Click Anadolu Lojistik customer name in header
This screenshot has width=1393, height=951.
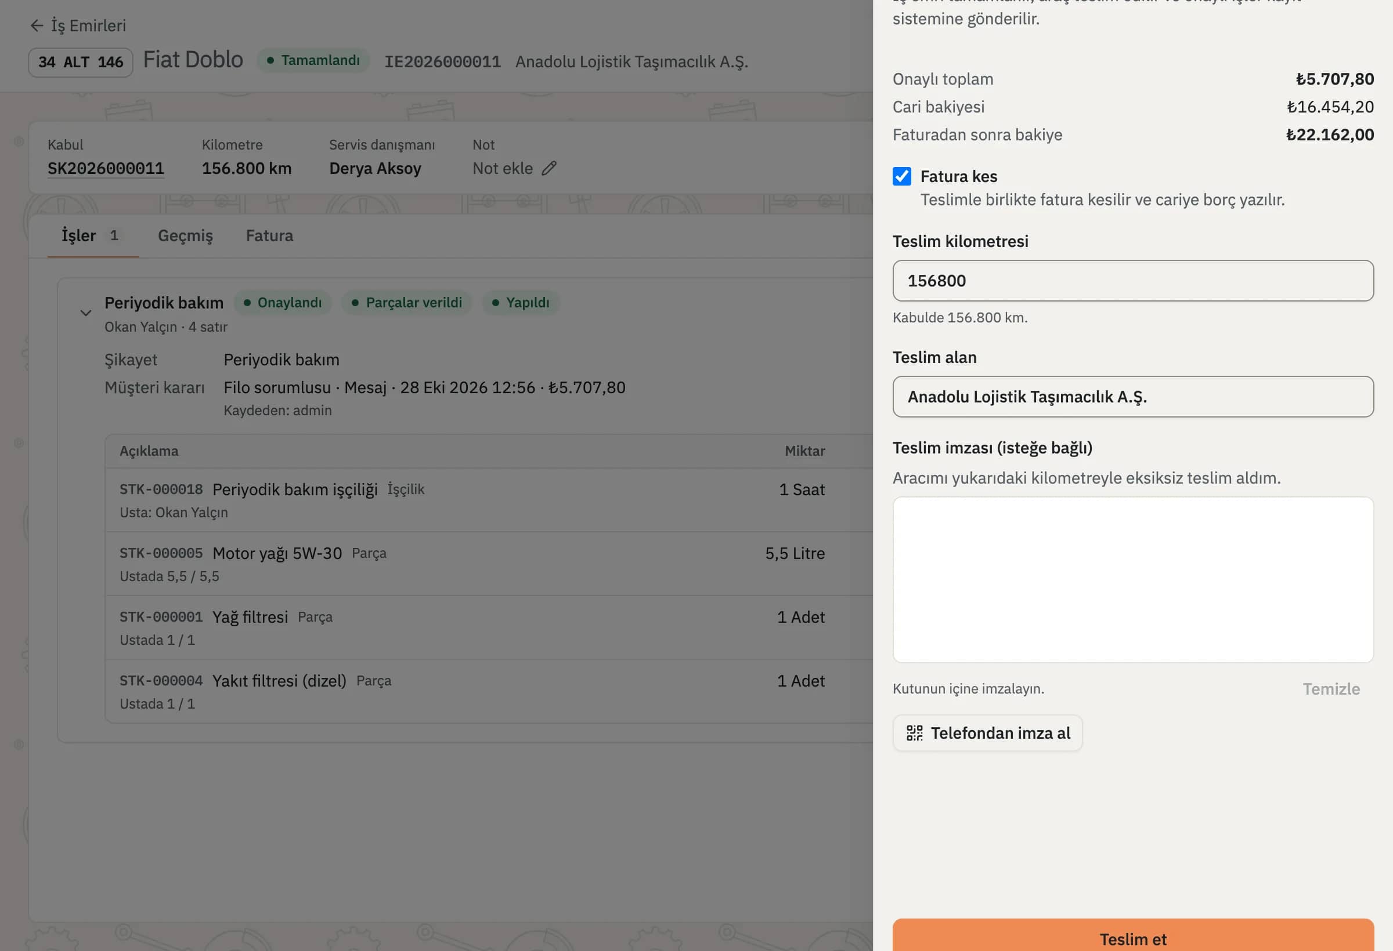pos(631,61)
